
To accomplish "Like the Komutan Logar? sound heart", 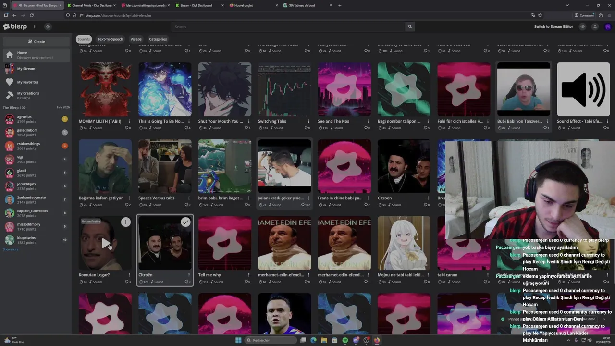I will pyautogui.click(x=126, y=282).
